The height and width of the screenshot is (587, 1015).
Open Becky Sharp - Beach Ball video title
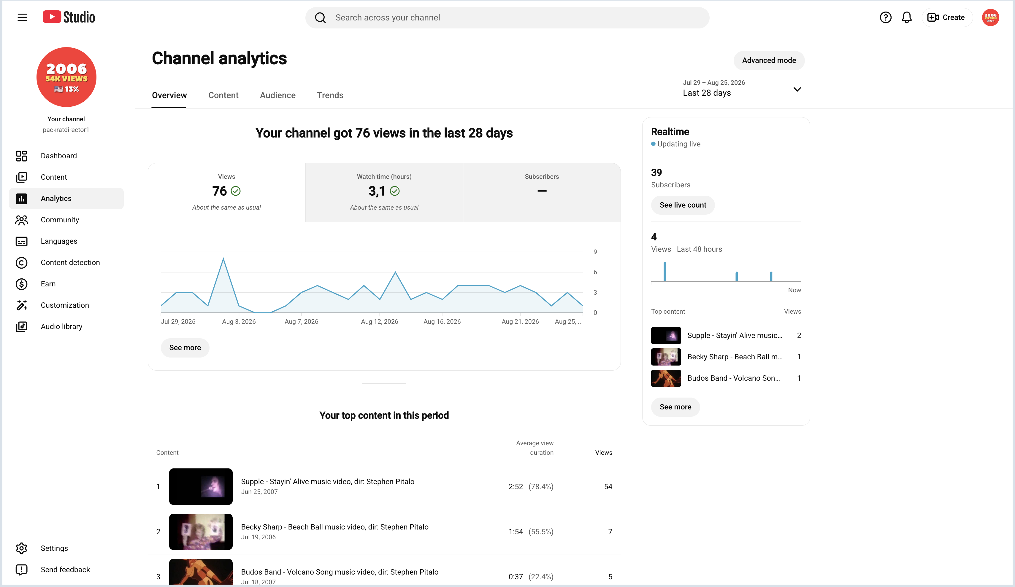[x=334, y=527]
